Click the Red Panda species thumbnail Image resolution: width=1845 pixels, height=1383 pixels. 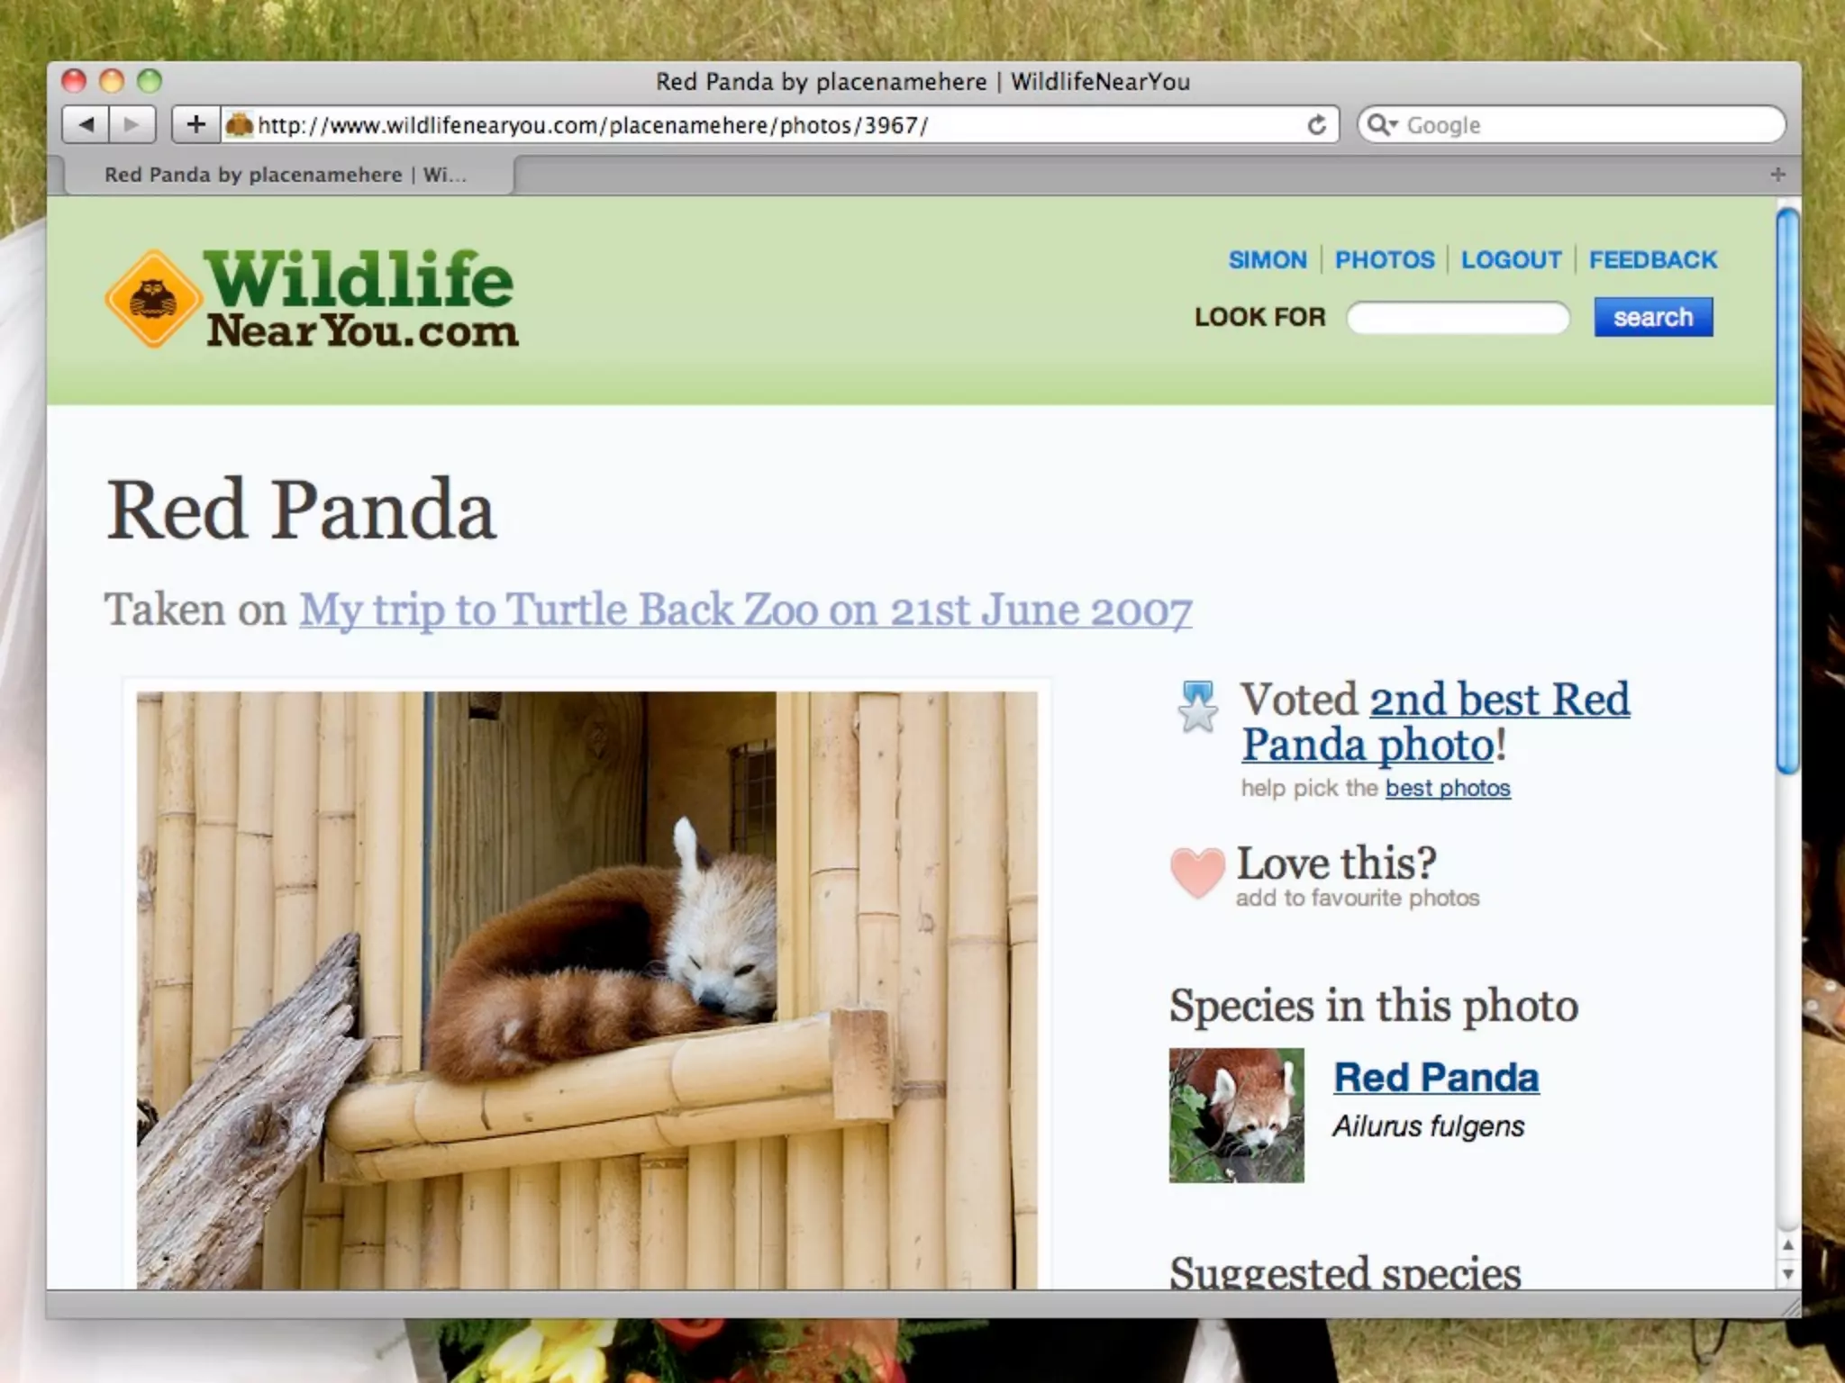pos(1236,1115)
